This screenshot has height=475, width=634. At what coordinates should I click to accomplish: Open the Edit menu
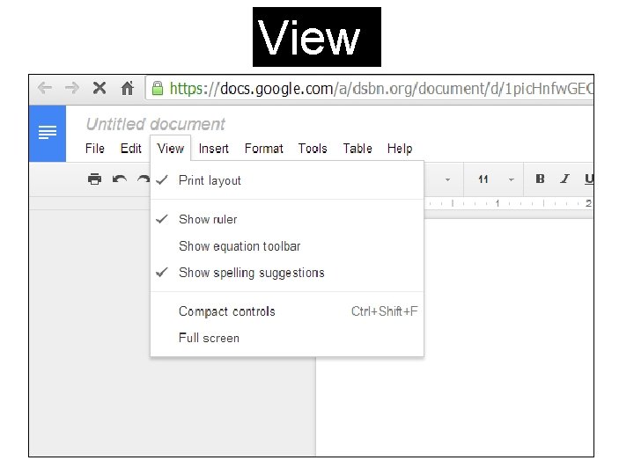coord(131,149)
